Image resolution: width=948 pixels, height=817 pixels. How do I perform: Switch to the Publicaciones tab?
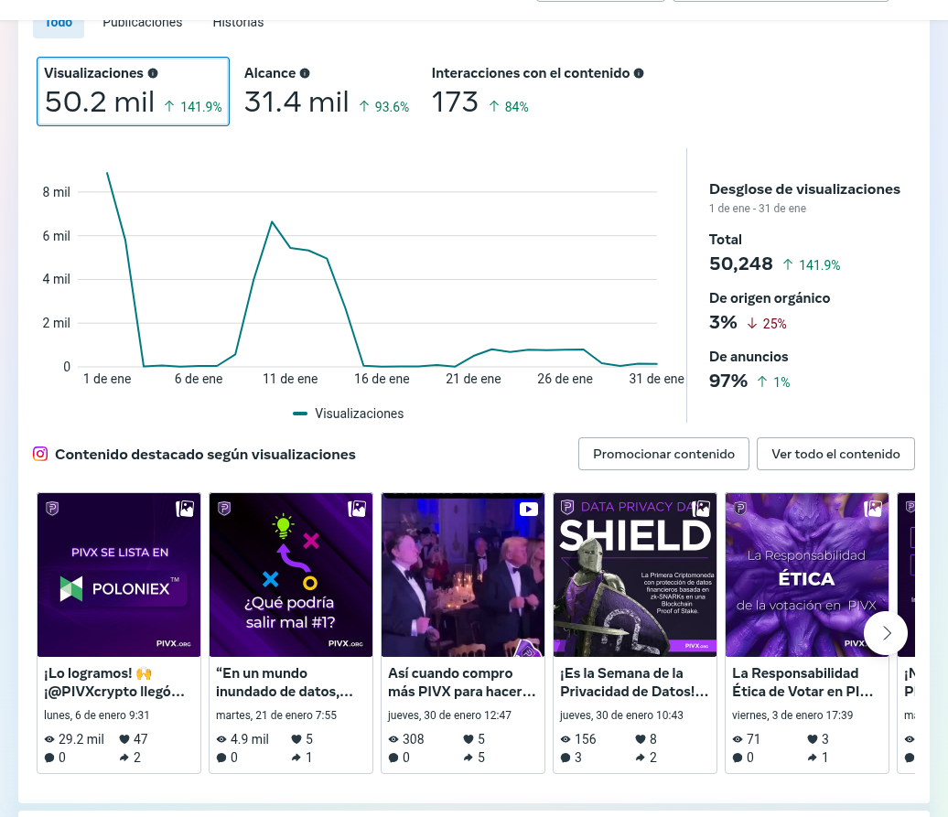point(142,22)
